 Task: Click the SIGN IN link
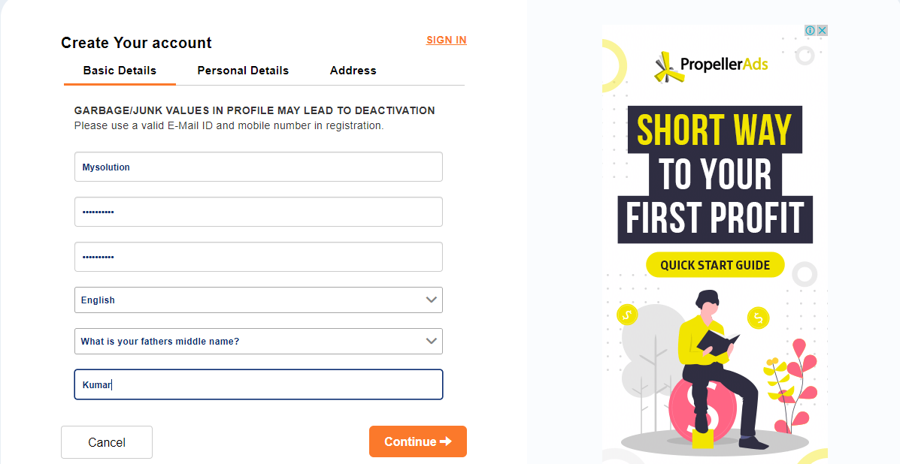pos(447,40)
